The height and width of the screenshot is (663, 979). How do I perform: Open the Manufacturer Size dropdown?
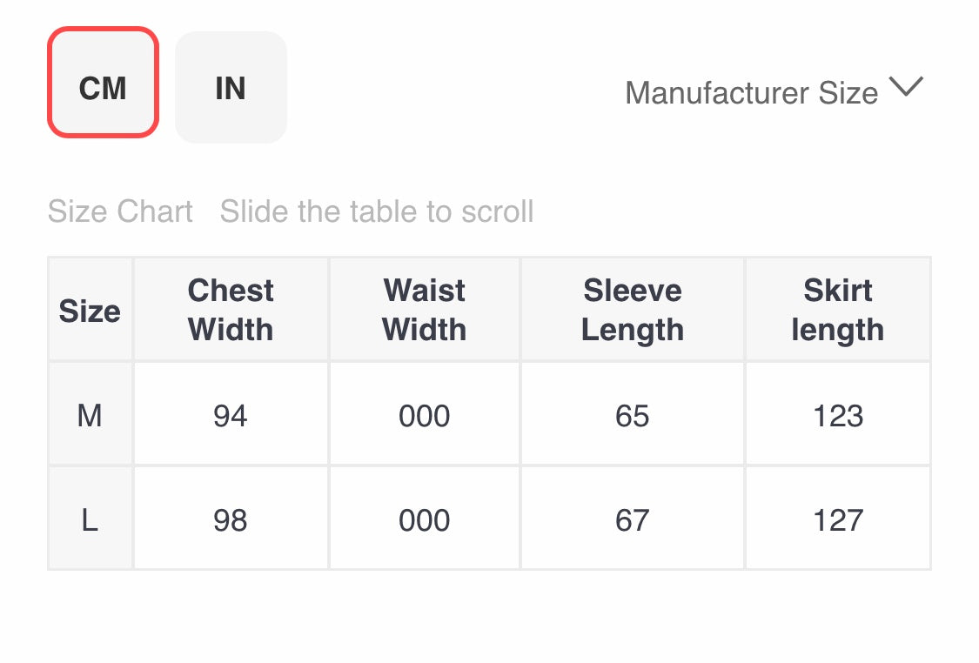(x=752, y=92)
